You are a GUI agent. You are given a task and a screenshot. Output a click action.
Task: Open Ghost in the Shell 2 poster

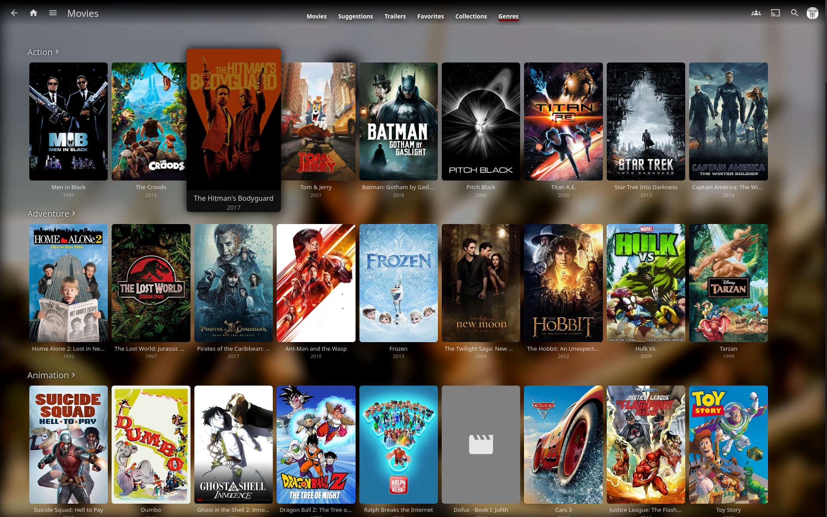coord(234,444)
